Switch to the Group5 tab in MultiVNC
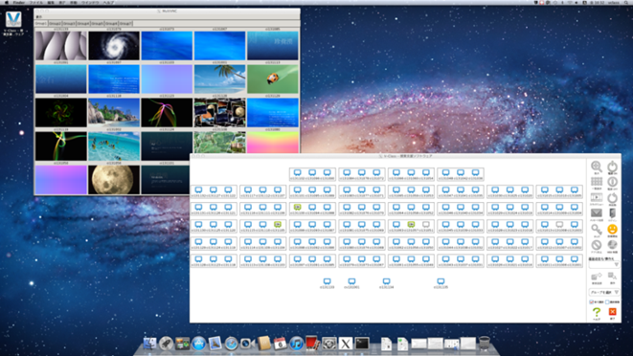The height and width of the screenshot is (356, 633). pyautogui.click(x=98, y=24)
